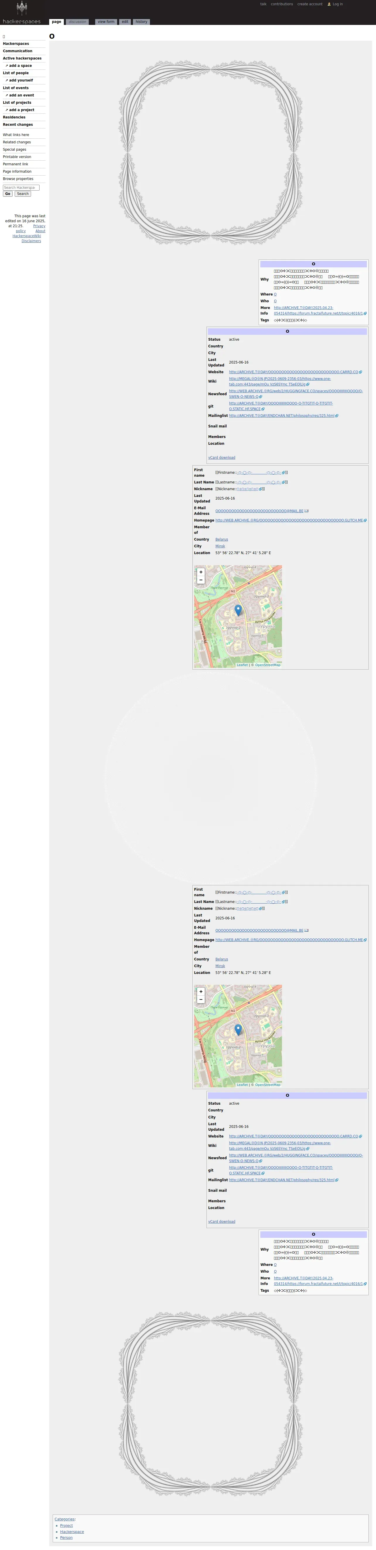Open Recent changes
The image size is (376, 1550).
click(x=18, y=125)
